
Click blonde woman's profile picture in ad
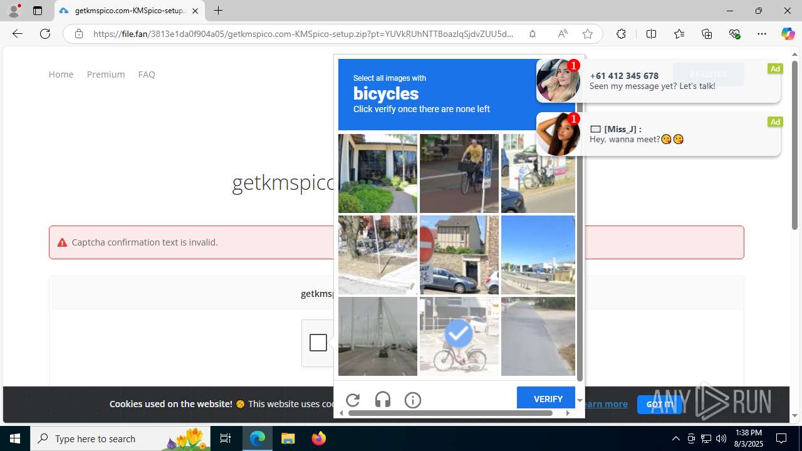coord(558,81)
